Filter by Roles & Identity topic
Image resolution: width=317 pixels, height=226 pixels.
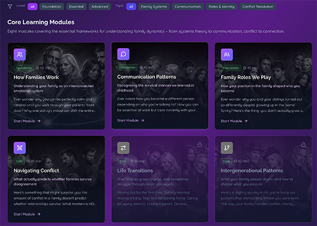tap(221, 7)
